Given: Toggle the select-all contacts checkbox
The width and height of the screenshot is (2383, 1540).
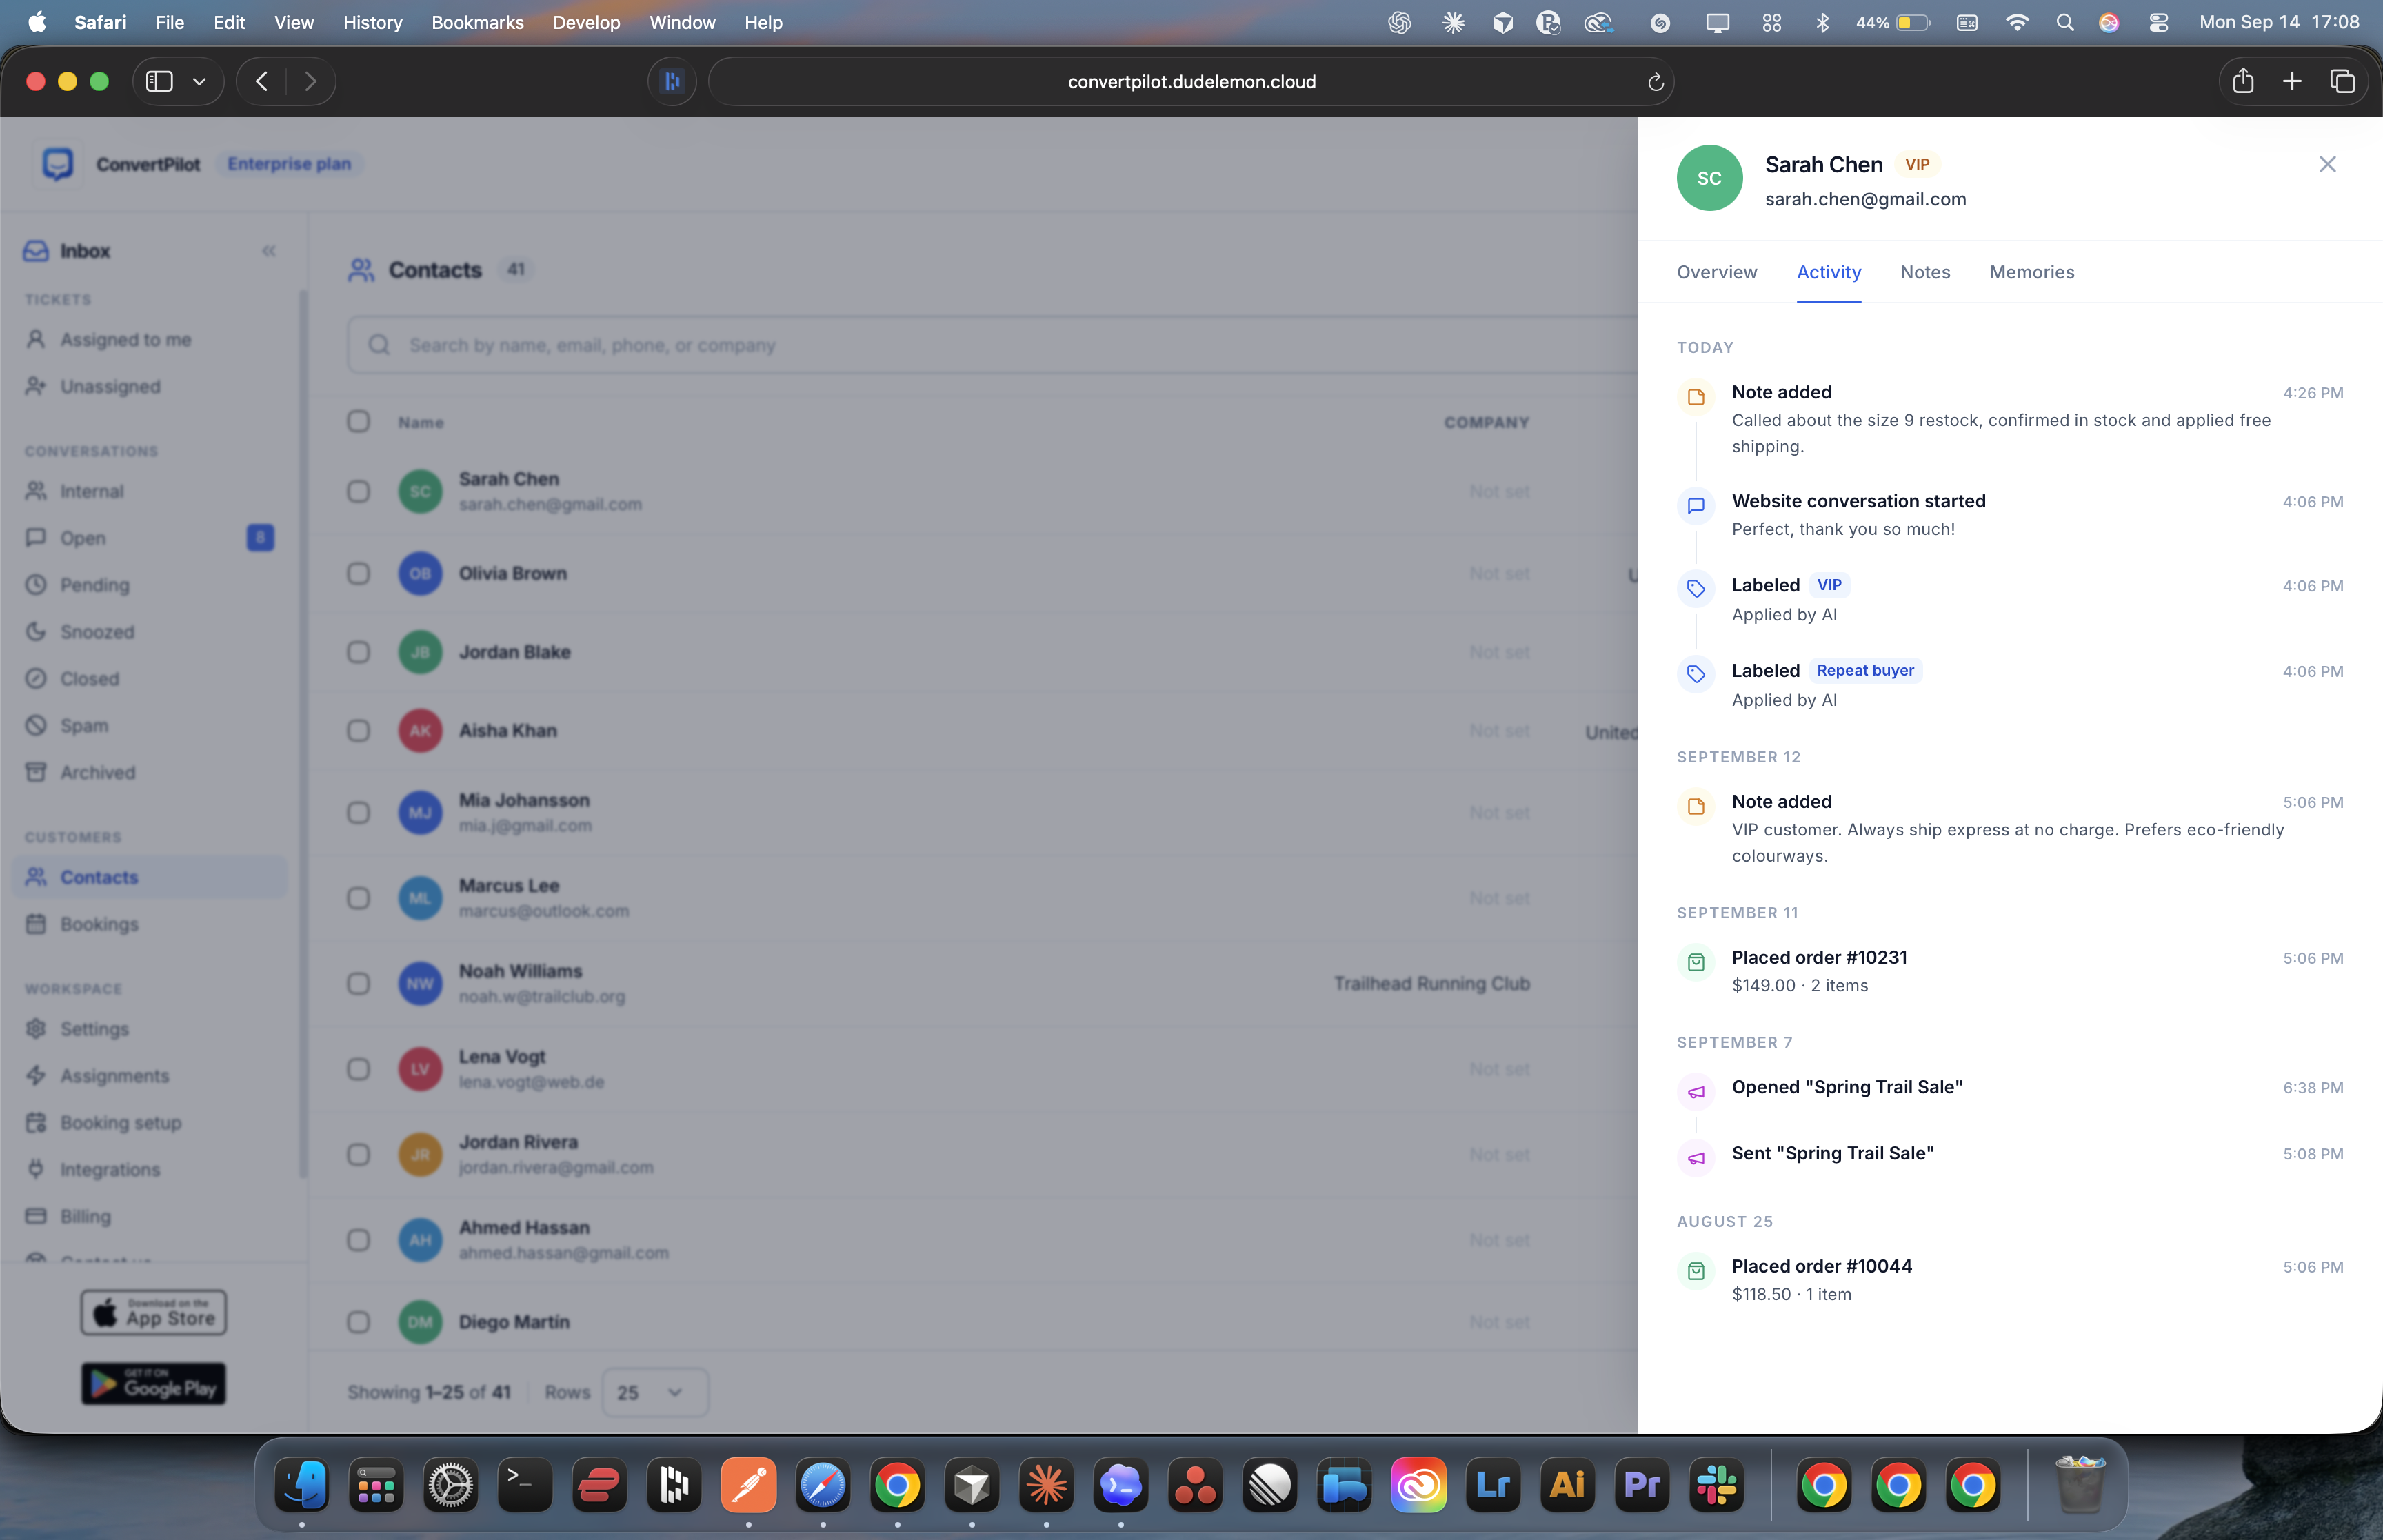Looking at the screenshot, I should click(x=358, y=421).
